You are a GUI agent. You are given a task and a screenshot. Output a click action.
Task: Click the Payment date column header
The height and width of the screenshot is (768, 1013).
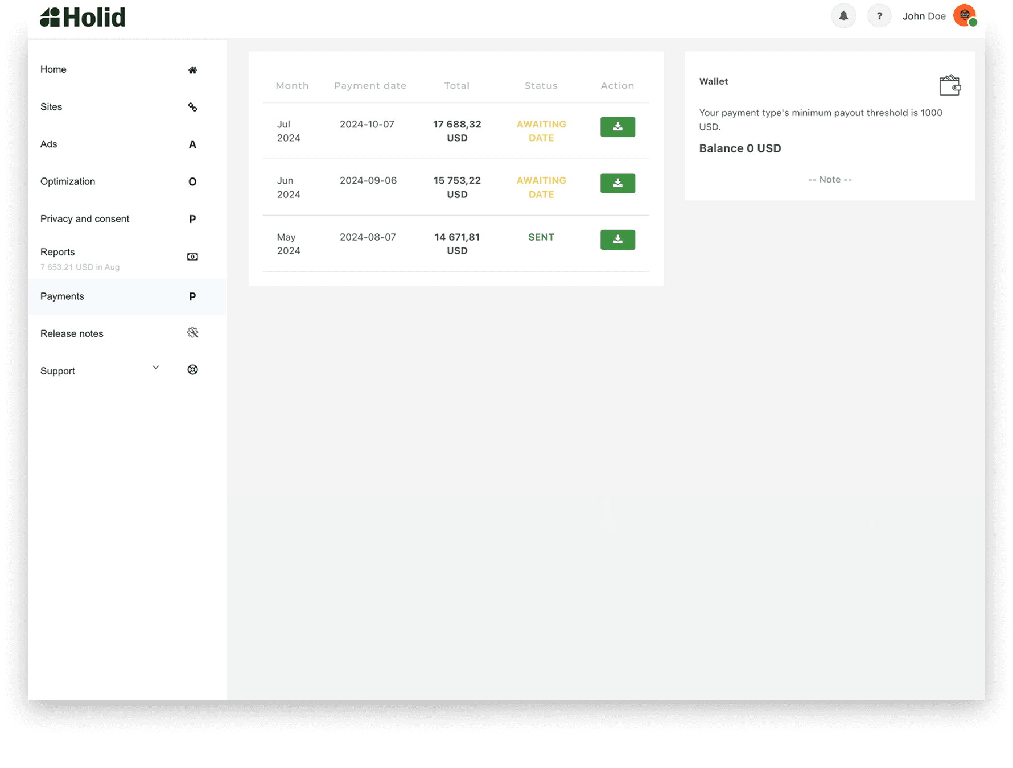(x=370, y=85)
